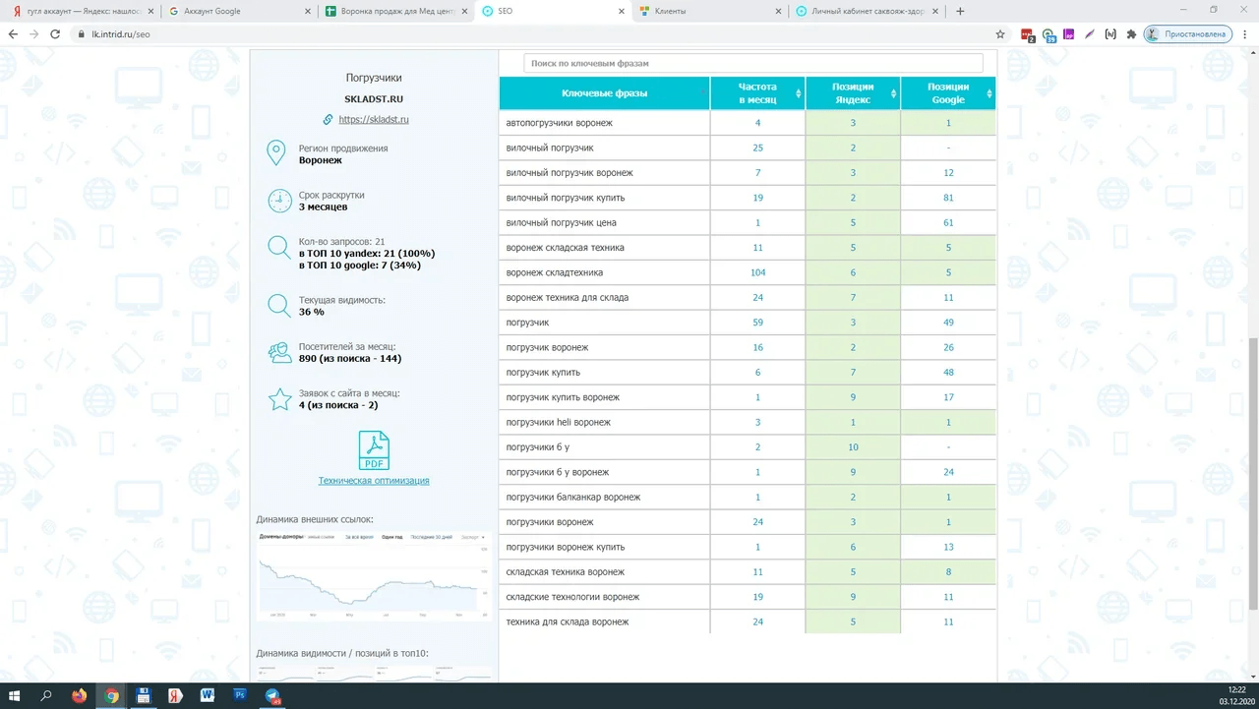The width and height of the screenshot is (1259, 709).
Task: Click the magnifier icon beside Кол-во запросов
Action: coord(279,248)
